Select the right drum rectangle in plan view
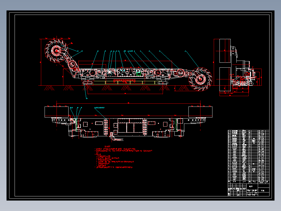 (200, 112)
